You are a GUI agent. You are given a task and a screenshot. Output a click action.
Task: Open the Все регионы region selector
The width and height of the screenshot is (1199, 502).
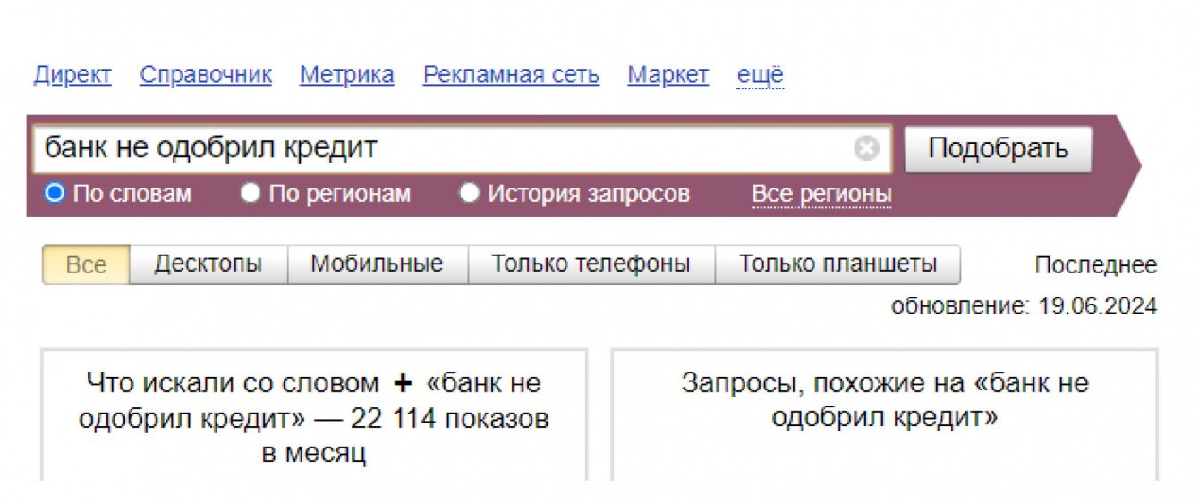821,194
